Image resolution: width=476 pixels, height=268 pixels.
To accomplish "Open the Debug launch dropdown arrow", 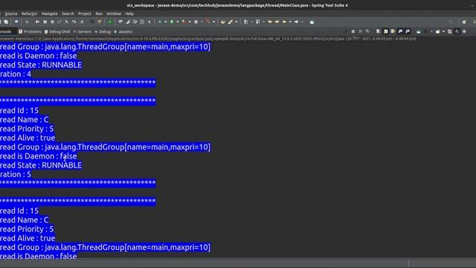I will (x=165, y=22).
